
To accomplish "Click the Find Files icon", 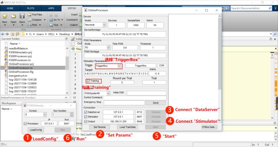I will point(30,15).
